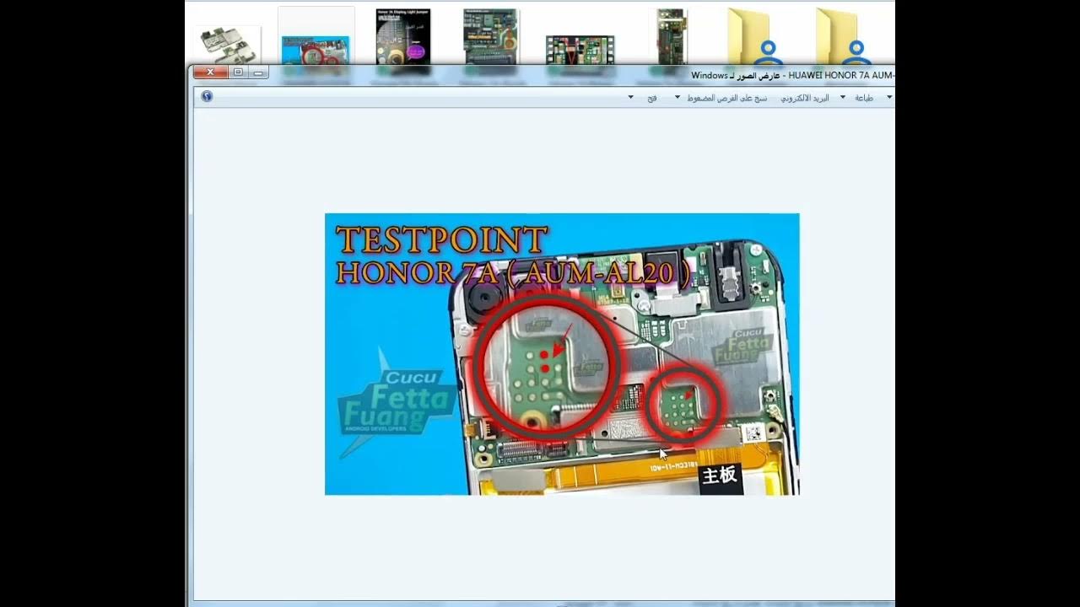Open the البريد الالكتروني (E-mail) option
1080x607 pixels.
[x=804, y=98]
